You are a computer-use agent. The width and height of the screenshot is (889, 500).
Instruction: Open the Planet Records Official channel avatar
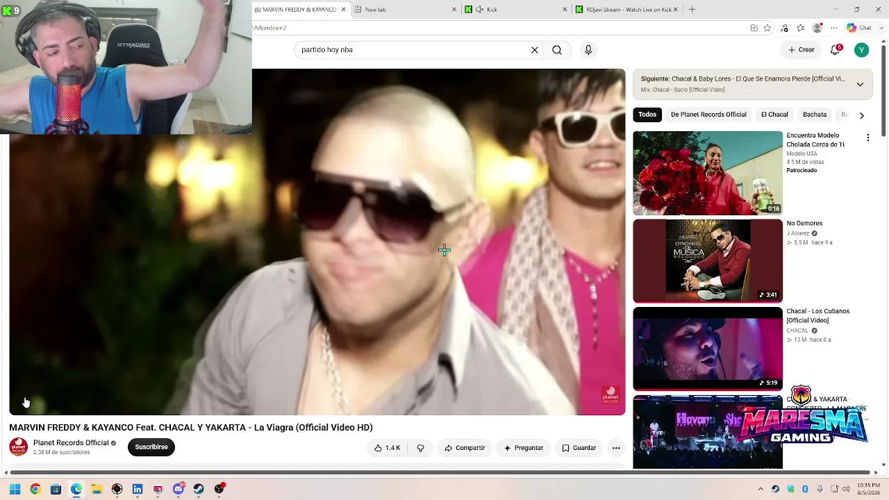click(x=18, y=447)
